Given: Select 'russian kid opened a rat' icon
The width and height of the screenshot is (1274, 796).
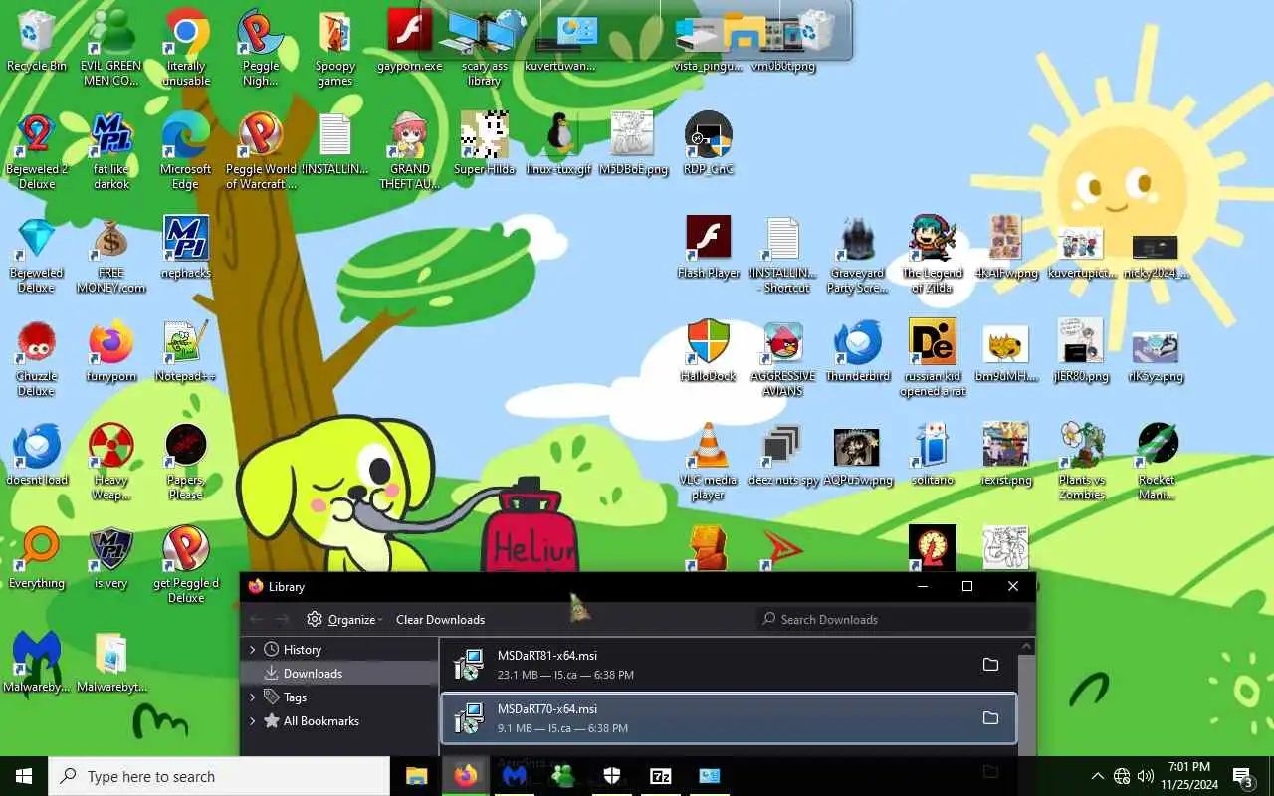Looking at the screenshot, I should [x=933, y=358].
